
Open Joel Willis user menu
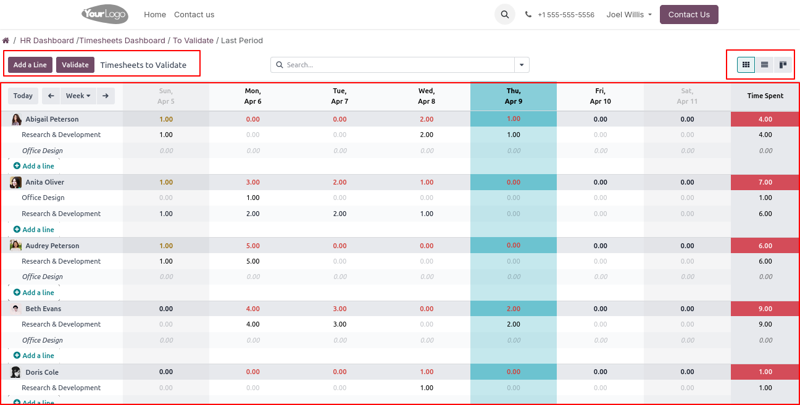[x=628, y=15]
